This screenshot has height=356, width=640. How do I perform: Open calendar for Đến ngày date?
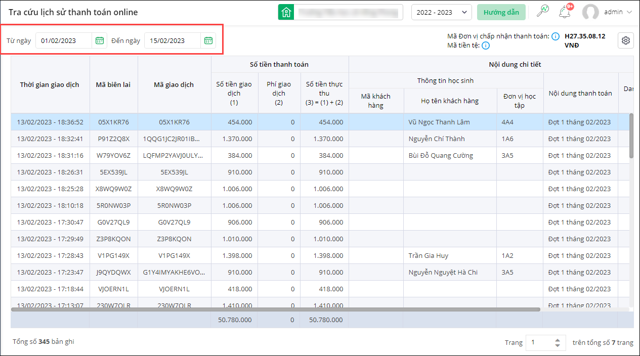pos(208,41)
